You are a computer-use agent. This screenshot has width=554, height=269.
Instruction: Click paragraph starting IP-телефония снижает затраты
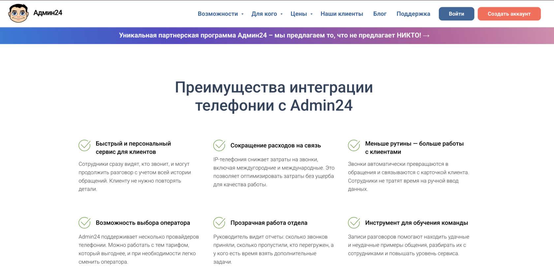pos(274,172)
